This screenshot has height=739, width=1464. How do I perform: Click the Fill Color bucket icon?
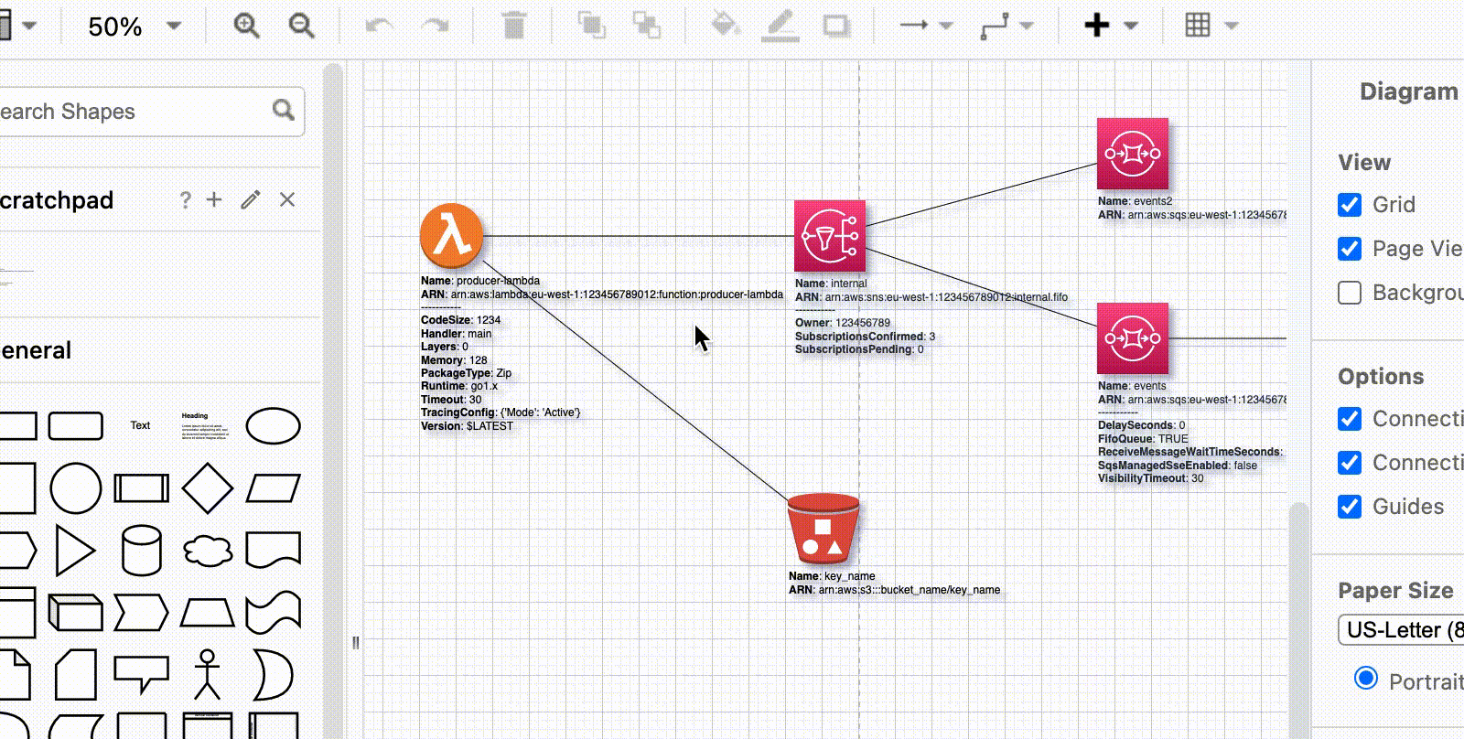pos(726,25)
